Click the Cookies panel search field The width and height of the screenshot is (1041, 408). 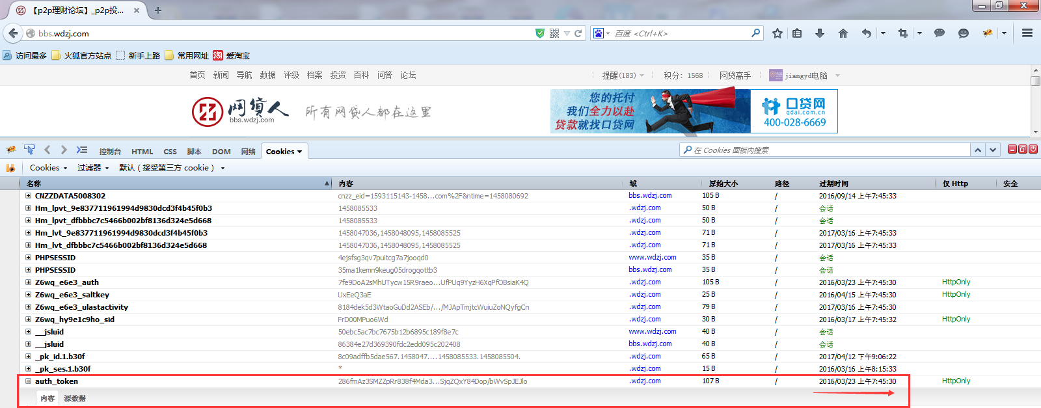(826, 150)
